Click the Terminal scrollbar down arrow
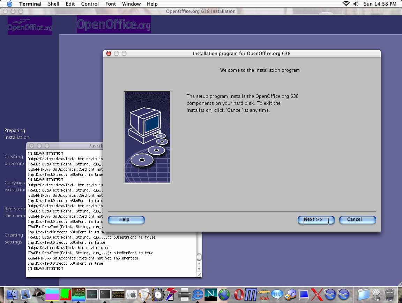 [199, 269]
